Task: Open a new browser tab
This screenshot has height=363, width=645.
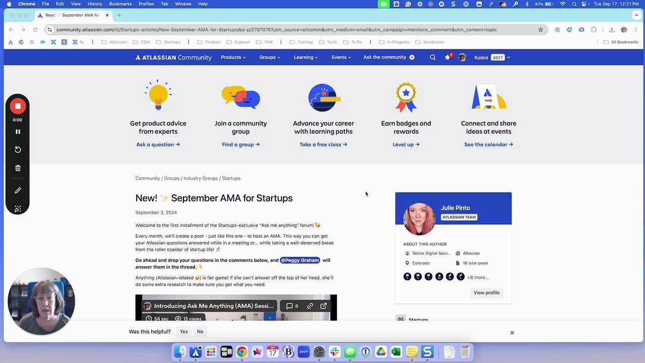Action: (x=119, y=15)
